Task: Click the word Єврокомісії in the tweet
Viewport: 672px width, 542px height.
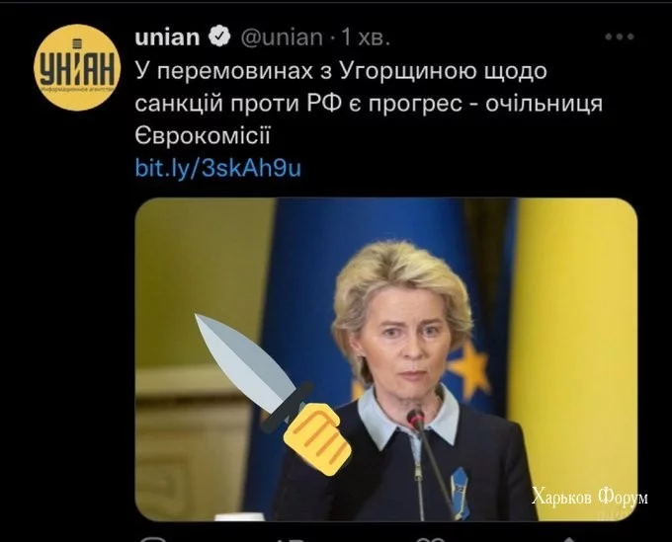Action: coord(203,135)
